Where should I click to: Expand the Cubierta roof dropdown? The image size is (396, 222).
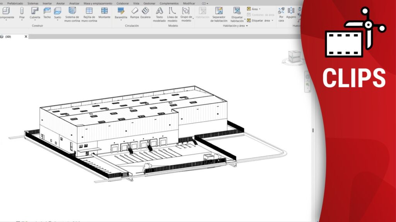pyautogui.click(x=35, y=20)
